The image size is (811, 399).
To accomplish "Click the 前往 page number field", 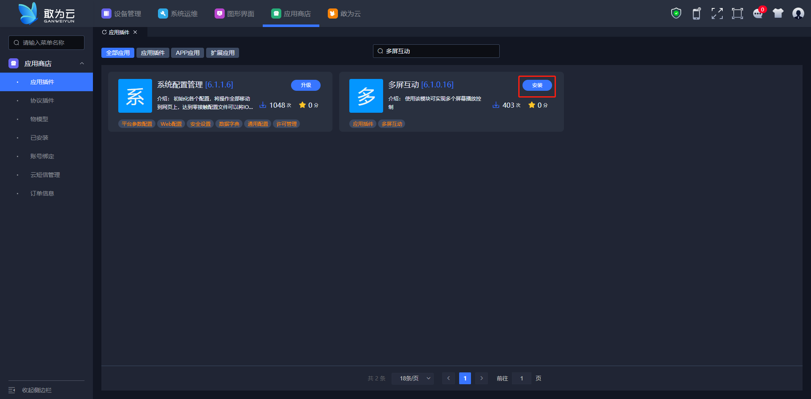I will 522,378.
